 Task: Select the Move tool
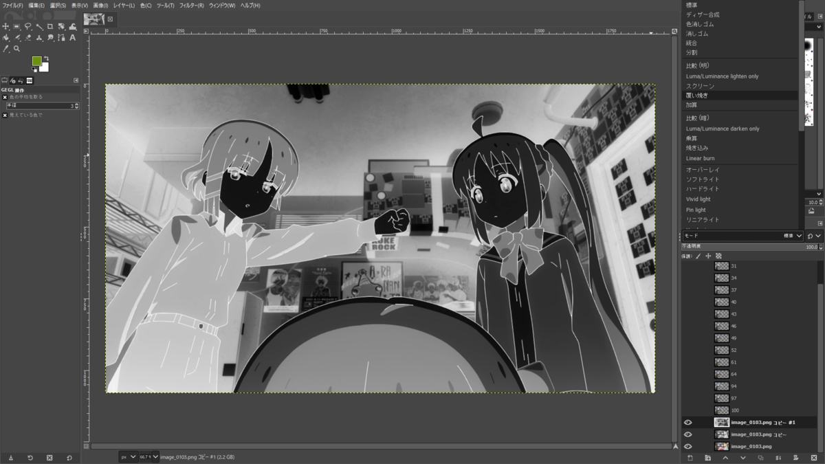[5, 26]
